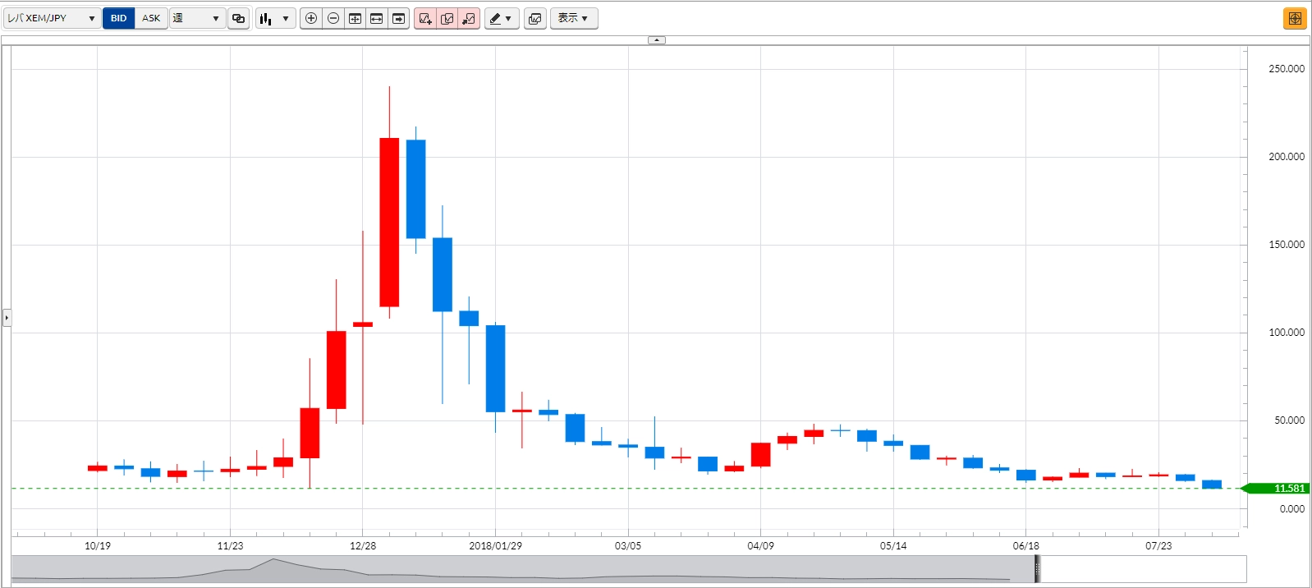Click the horizontal width adjust icon

[377, 18]
